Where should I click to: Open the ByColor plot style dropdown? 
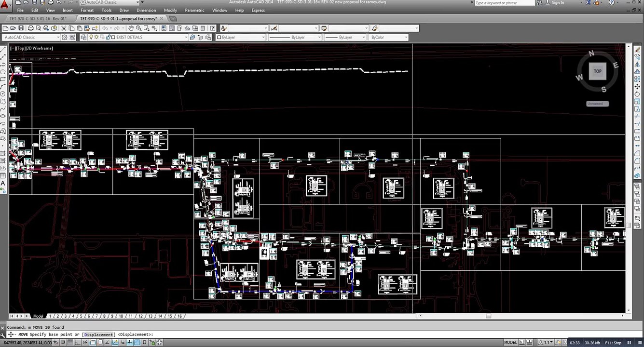click(389, 37)
